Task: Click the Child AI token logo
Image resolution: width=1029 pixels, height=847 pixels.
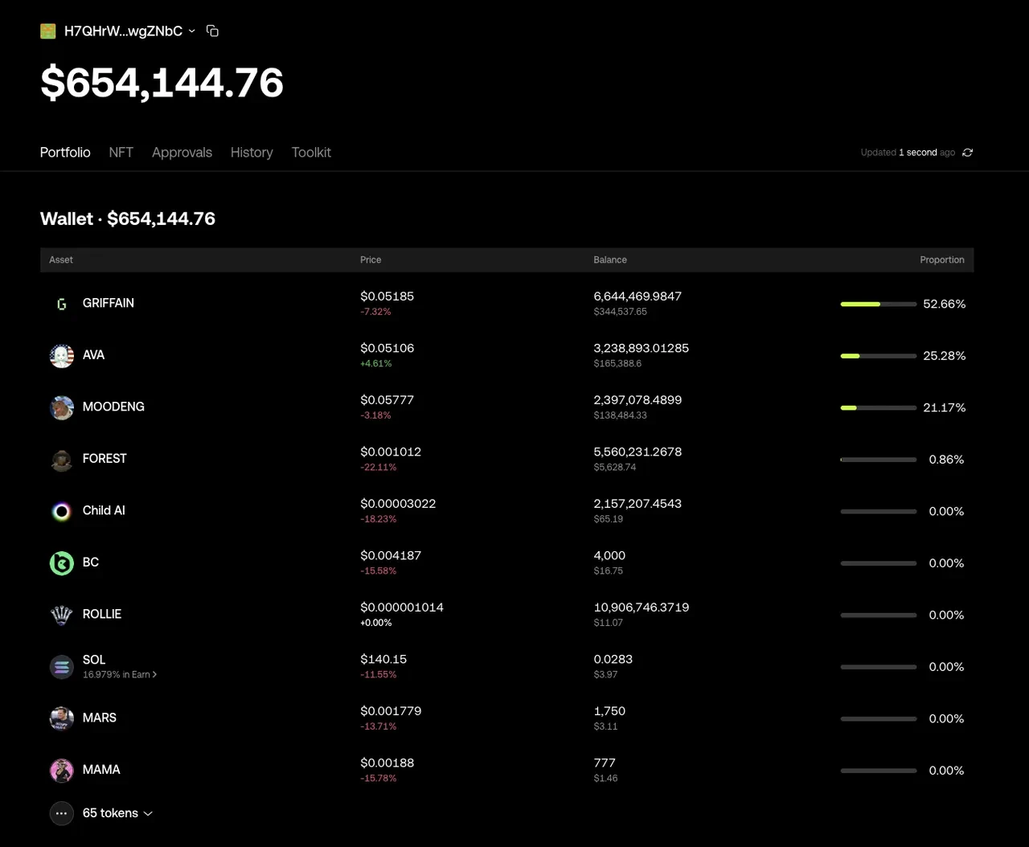Action: [x=62, y=511]
